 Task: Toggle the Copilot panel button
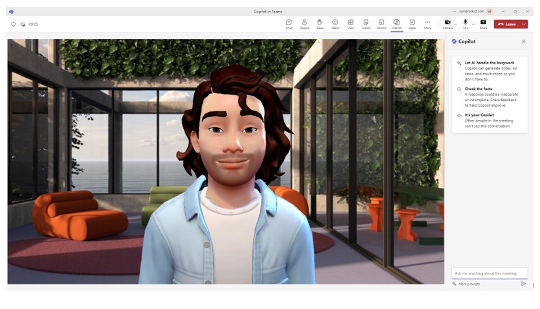tap(397, 23)
